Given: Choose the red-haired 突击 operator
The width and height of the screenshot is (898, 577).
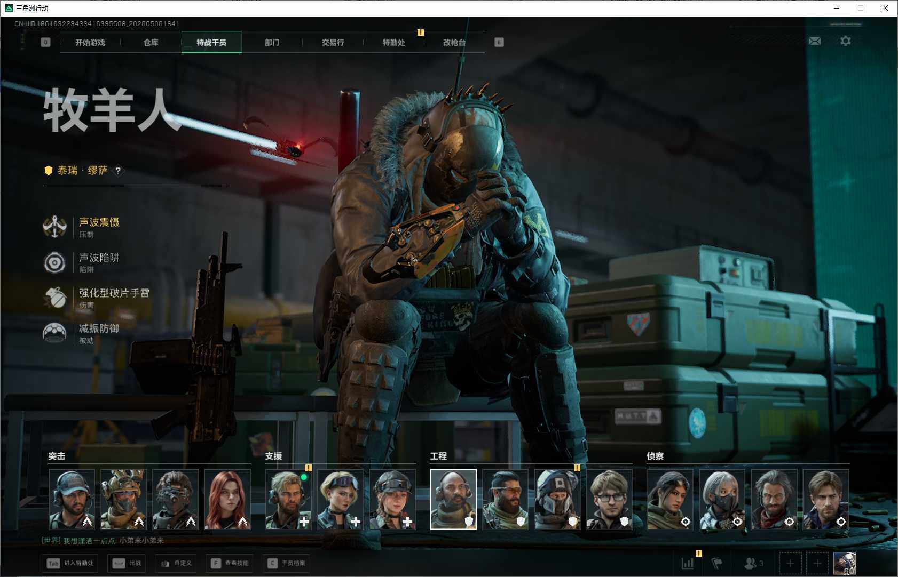Looking at the screenshot, I should [x=227, y=499].
